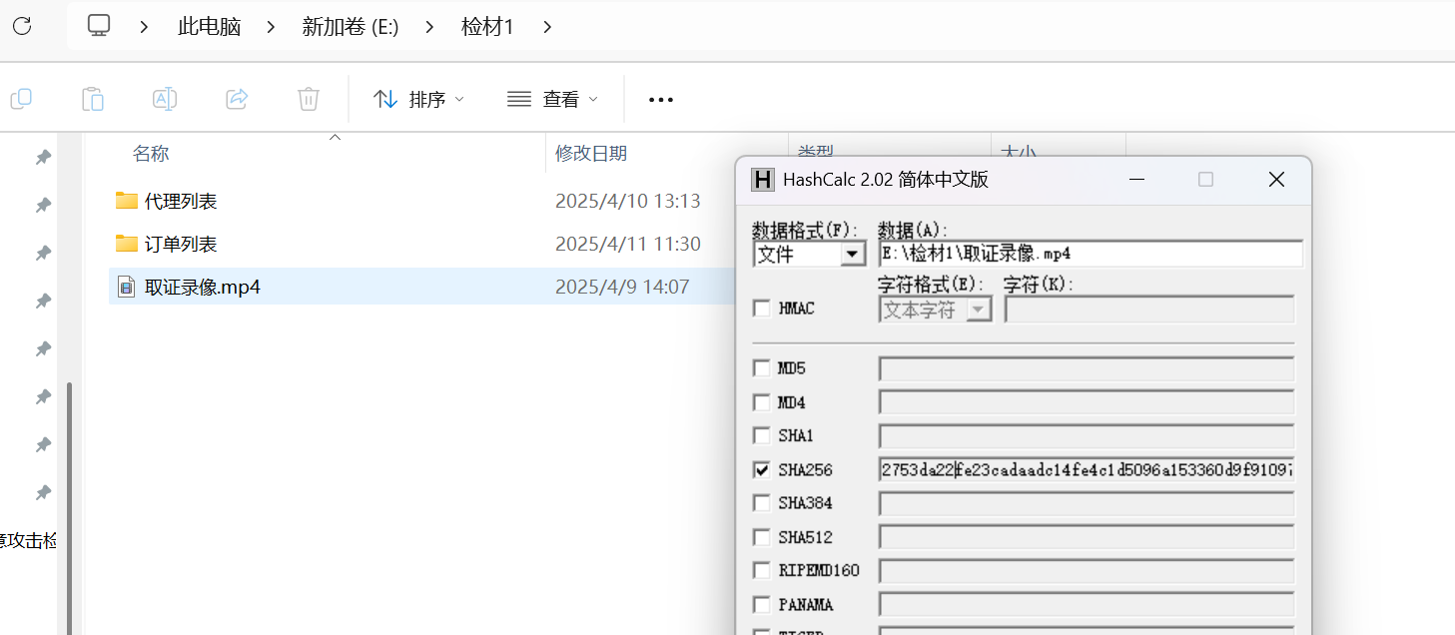This screenshot has height=635, width=1455.
Task: Click the 字符(K) key input field
Action: pos(1149,310)
